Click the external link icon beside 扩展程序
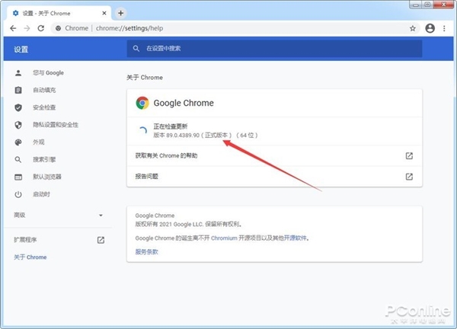 (101, 240)
